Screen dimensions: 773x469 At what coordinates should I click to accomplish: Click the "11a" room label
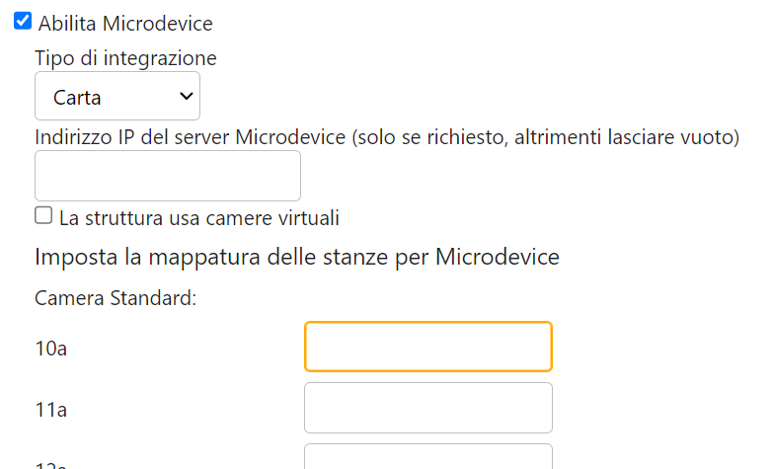click(x=50, y=409)
